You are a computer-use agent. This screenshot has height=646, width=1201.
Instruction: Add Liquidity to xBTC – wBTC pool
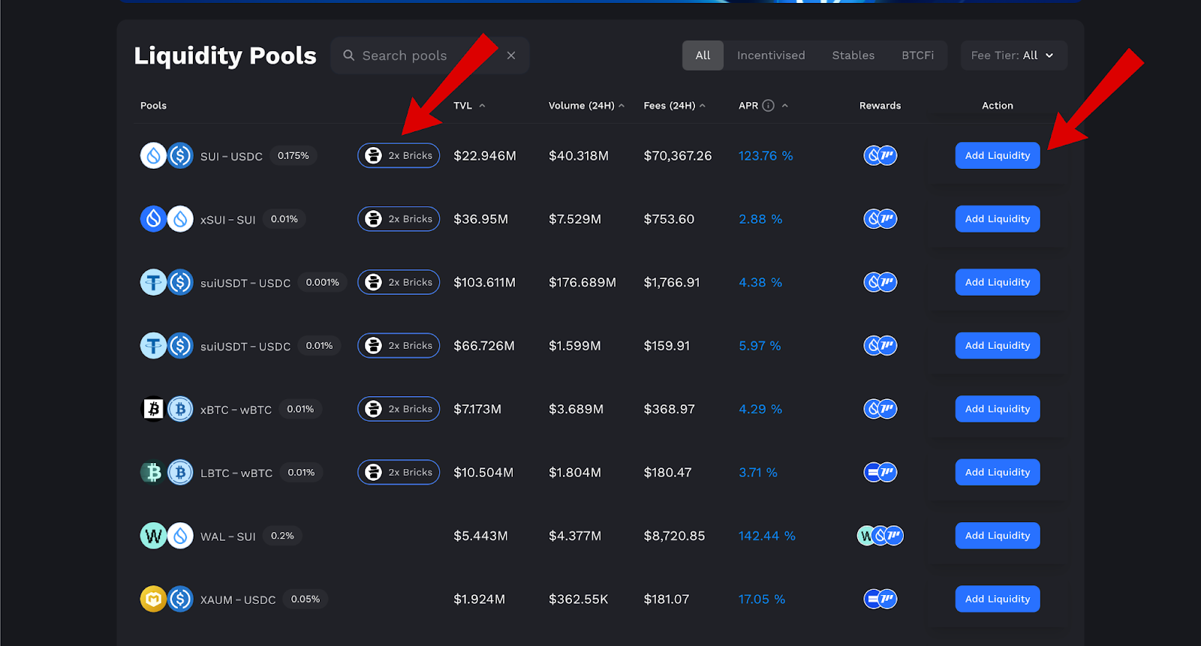coord(998,409)
